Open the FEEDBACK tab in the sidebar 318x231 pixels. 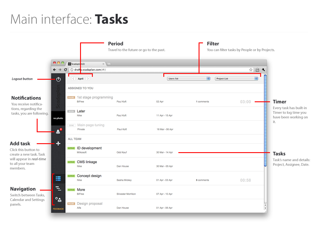tap(58, 209)
